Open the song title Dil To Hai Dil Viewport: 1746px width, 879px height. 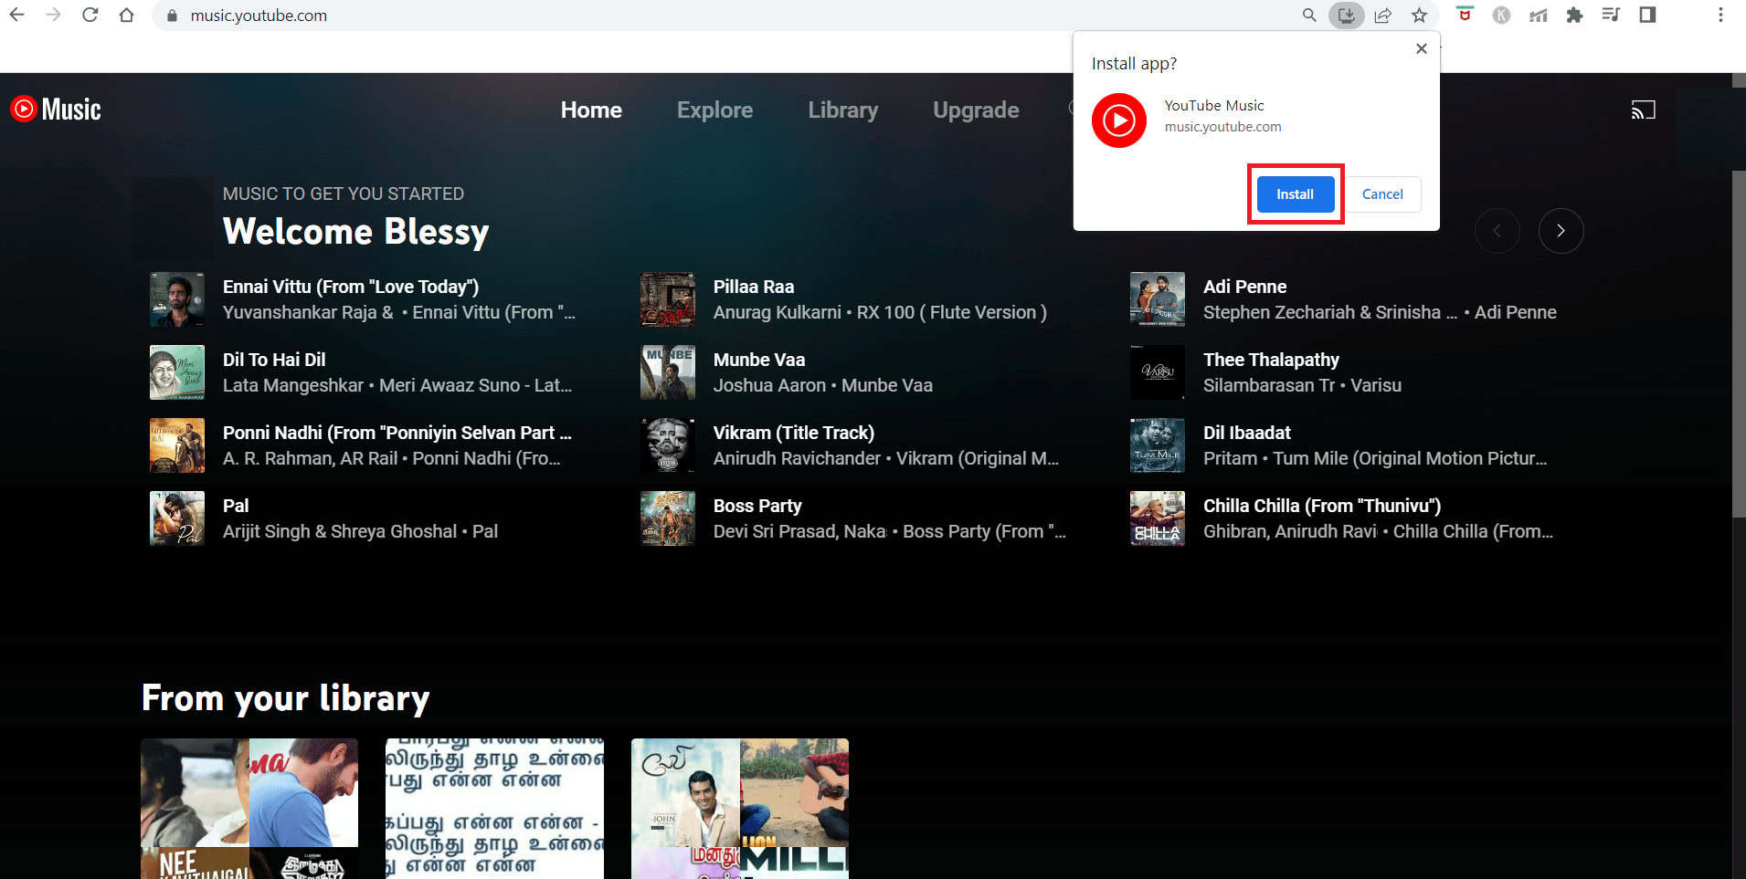click(x=274, y=360)
